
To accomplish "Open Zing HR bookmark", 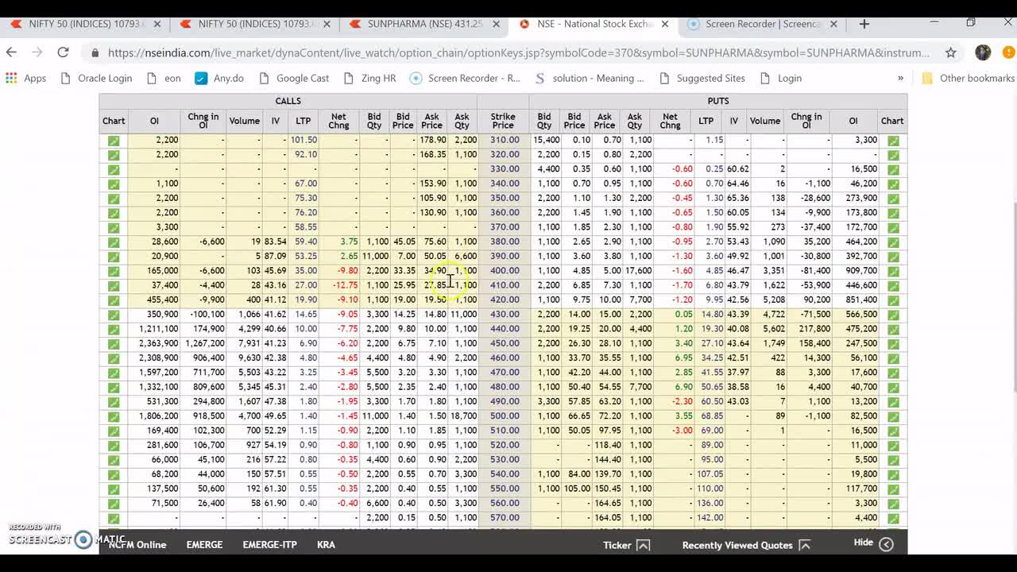I will pyautogui.click(x=369, y=78).
